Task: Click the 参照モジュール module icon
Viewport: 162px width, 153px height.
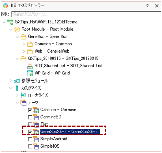Action: click(17, 81)
